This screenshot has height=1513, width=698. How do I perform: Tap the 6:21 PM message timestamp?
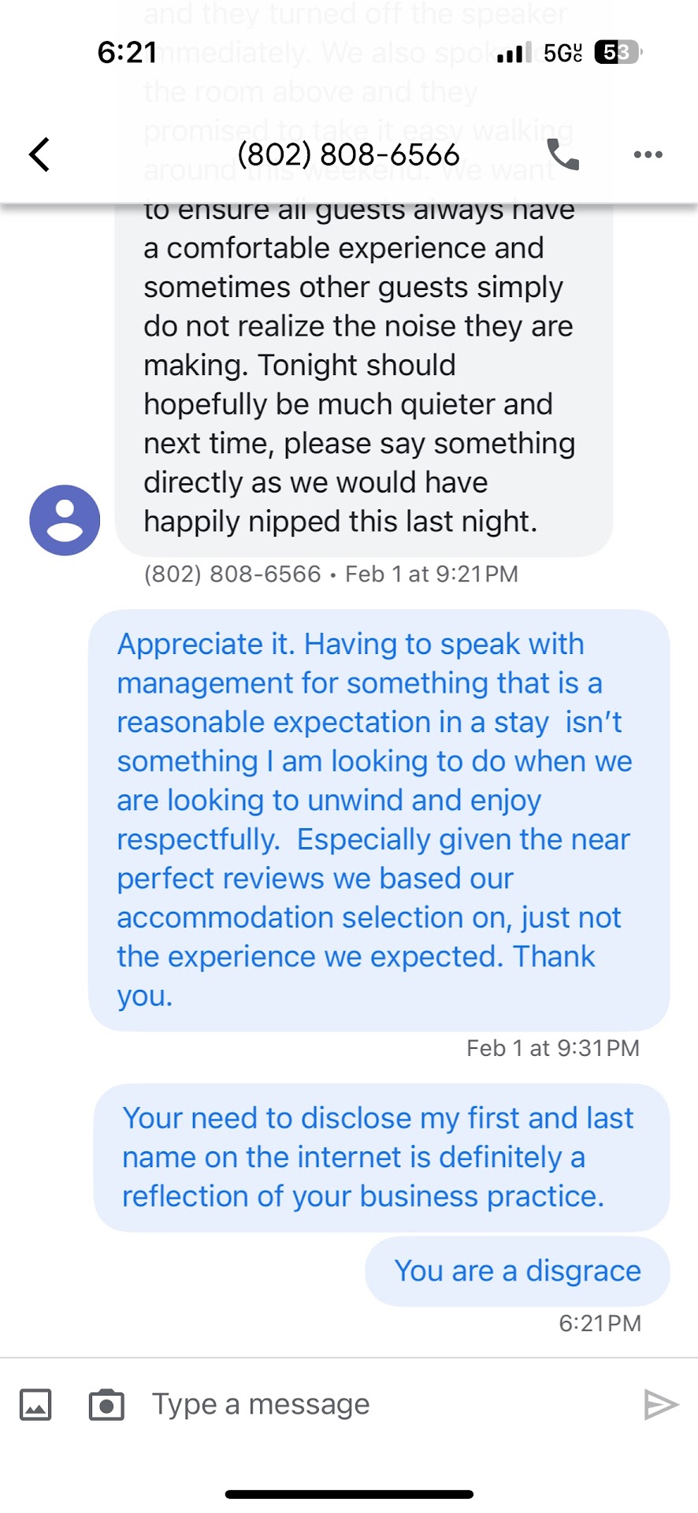[x=600, y=1323]
